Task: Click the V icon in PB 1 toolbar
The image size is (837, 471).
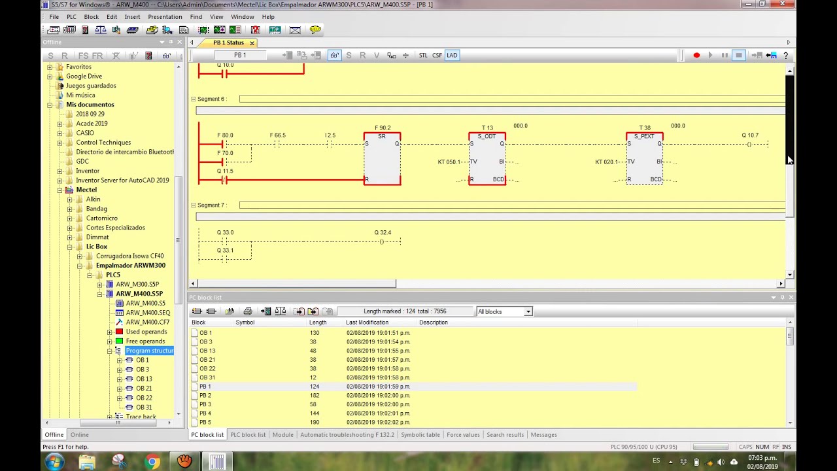Action: 377,55
